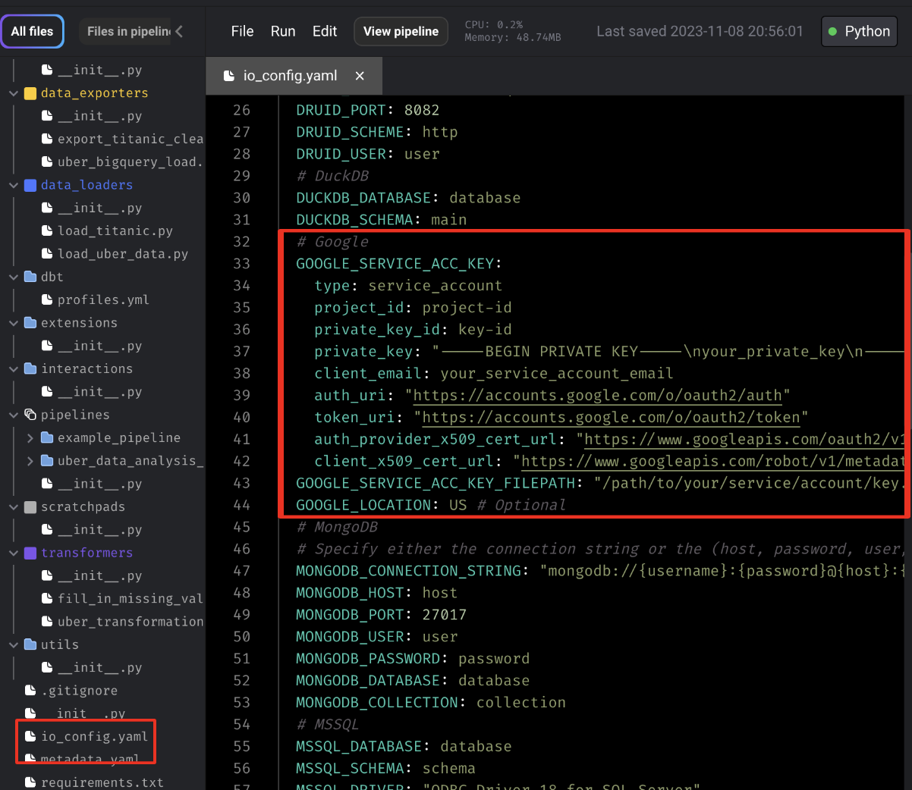Open the File menu

(x=242, y=31)
